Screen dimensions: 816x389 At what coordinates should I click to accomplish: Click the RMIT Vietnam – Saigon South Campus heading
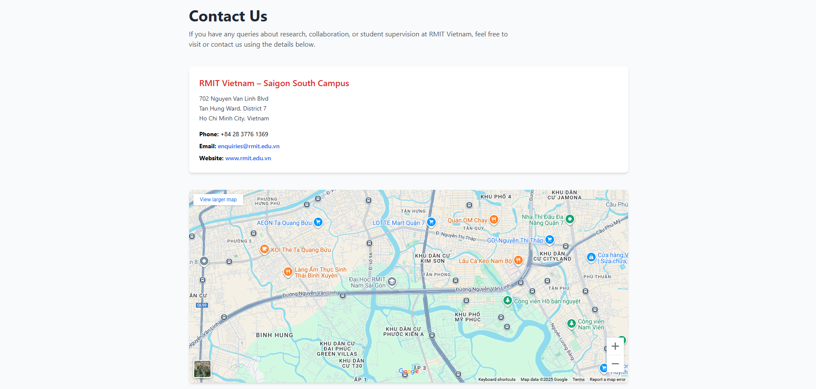click(x=274, y=84)
